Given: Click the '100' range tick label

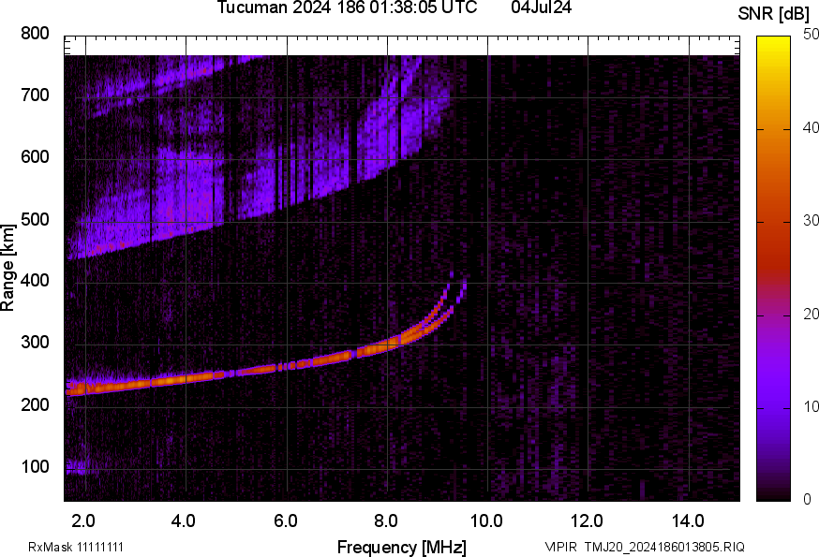Looking at the screenshot, I should click(35, 466).
